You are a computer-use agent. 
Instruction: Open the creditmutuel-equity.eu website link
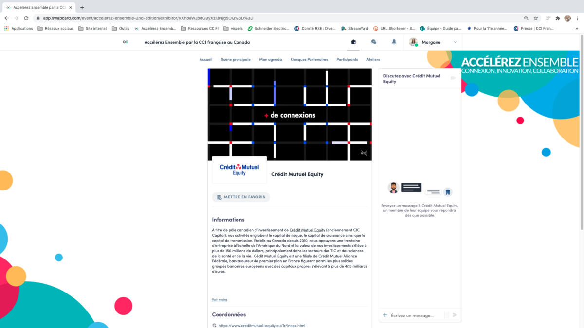(262, 326)
